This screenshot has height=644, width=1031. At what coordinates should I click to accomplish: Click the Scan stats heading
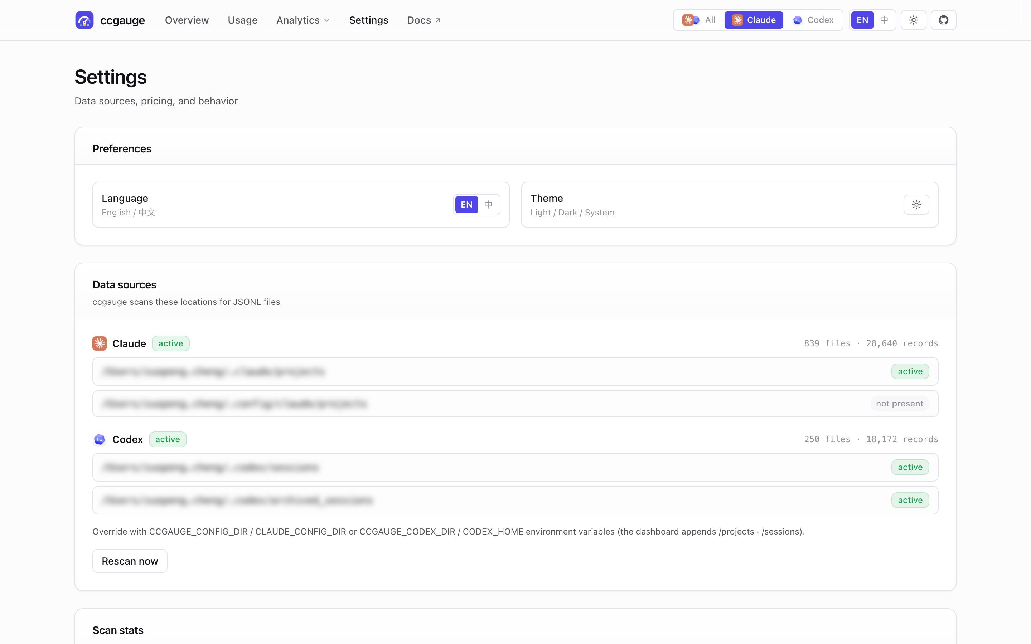click(x=118, y=630)
